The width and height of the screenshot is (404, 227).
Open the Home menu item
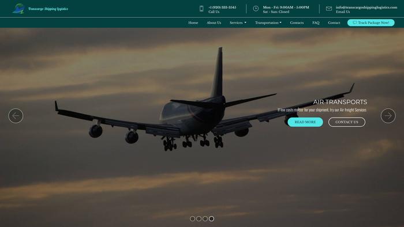(193, 22)
